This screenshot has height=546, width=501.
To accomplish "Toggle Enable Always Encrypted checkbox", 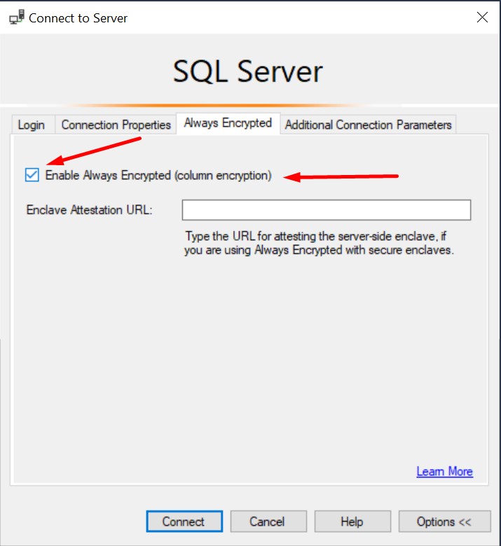I will point(32,175).
